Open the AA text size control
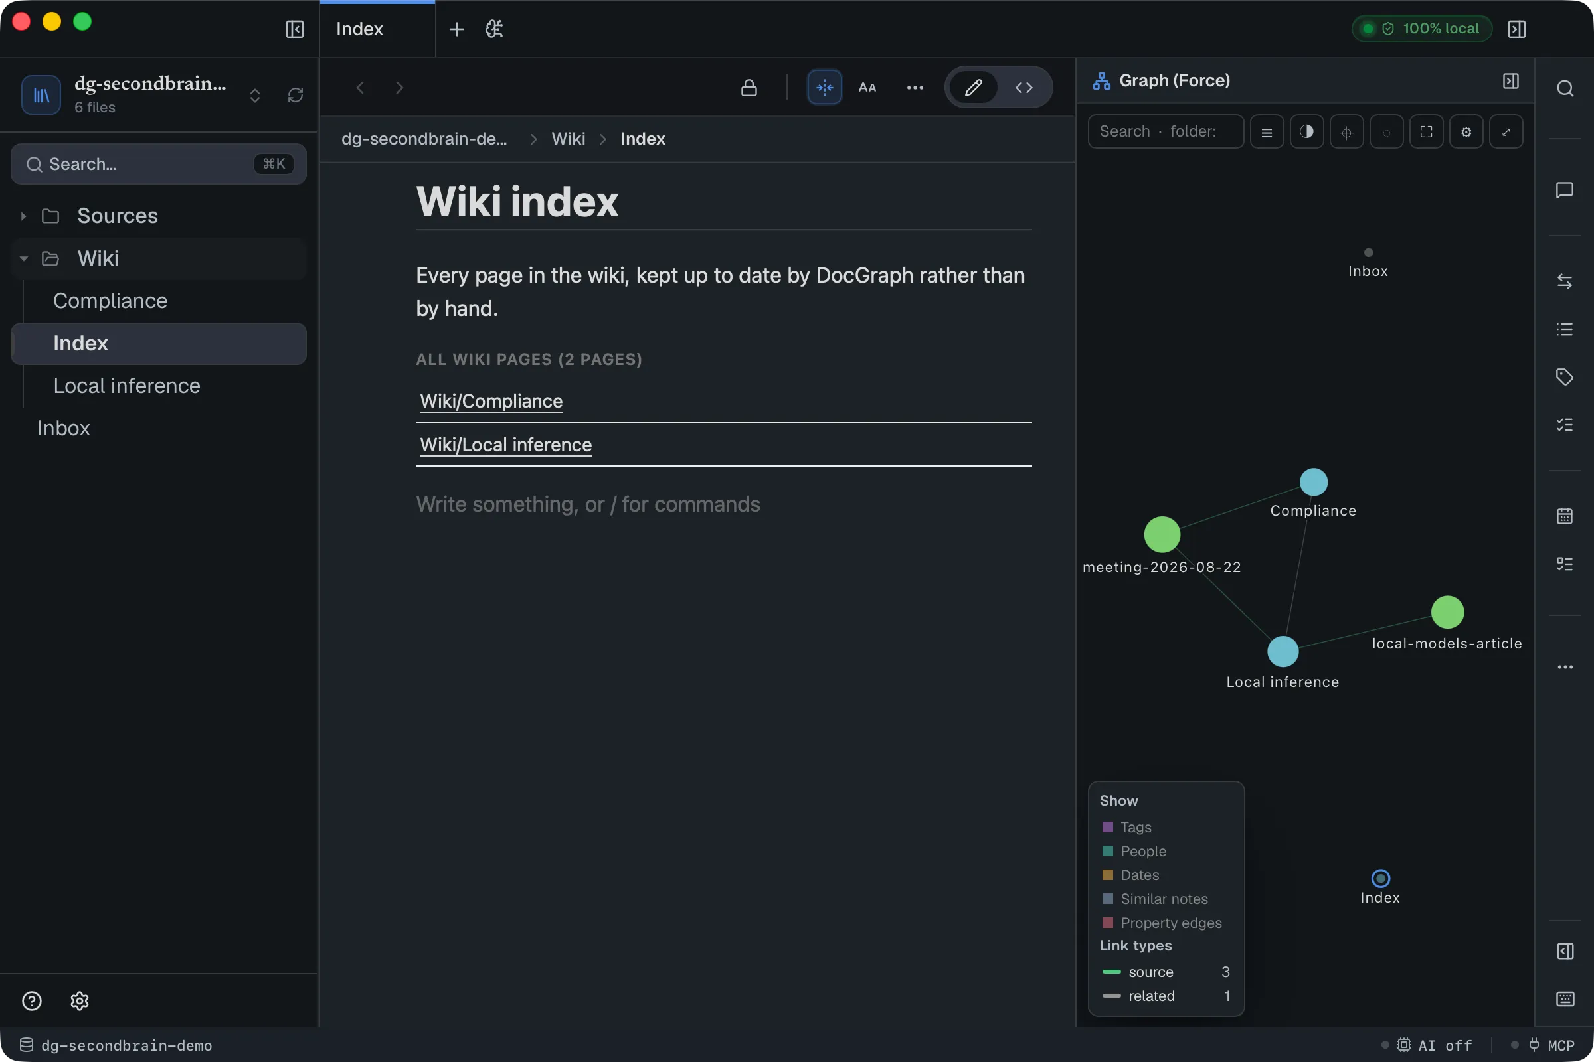Screen dimensions: 1594x1062 pos(867,88)
